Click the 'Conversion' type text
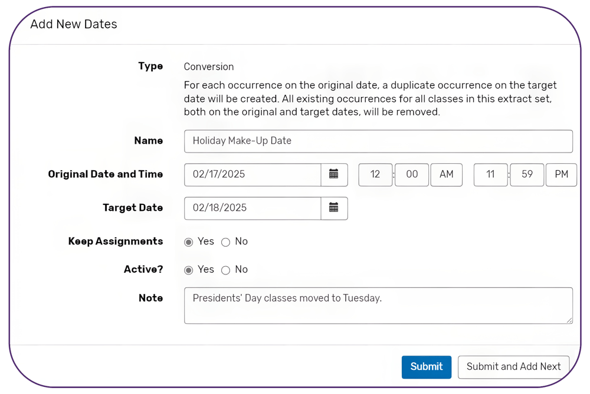Viewport: 590px width, 394px height. point(209,67)
